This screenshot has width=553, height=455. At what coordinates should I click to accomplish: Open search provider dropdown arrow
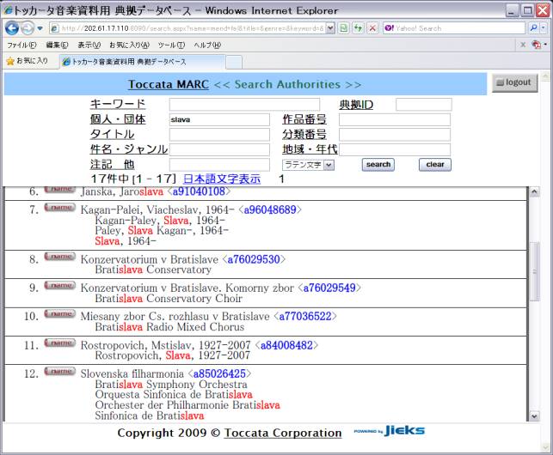point(544,27)
